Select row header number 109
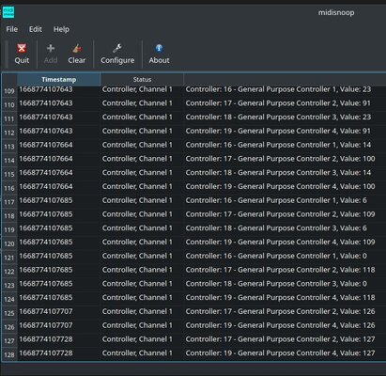This screenshot has width=386, height=376. [9, 91]
